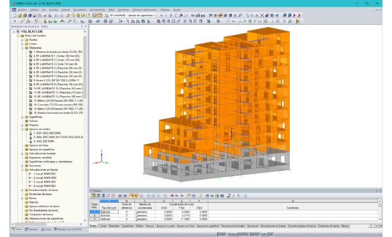
Task: Select material 8: Acero S 235
Action: [x=56, y=80]
